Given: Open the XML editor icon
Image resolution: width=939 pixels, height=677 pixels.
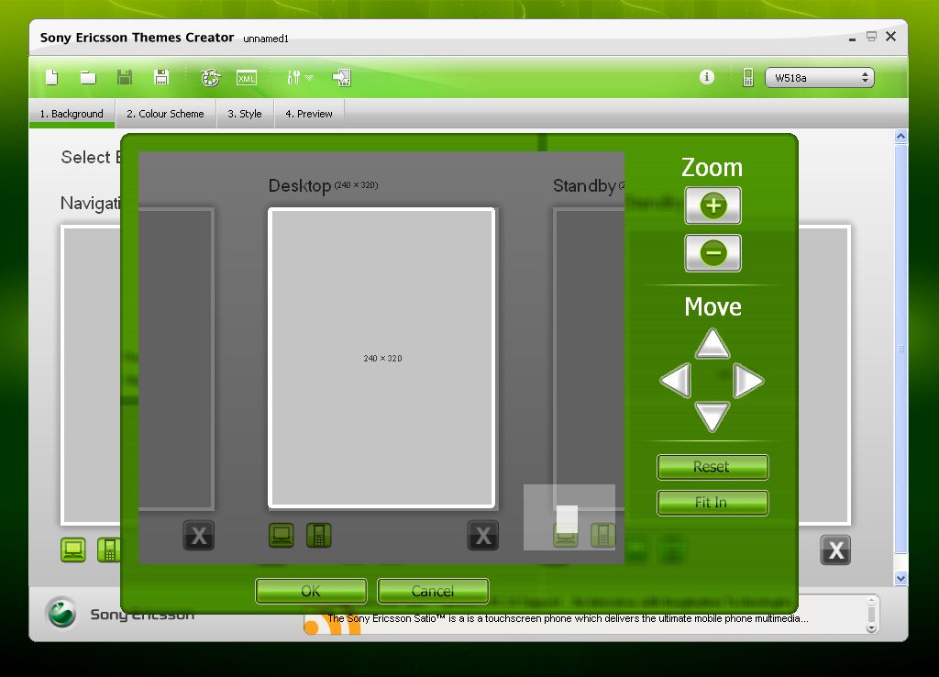Looking at the screenshot, I should [246, 77].
